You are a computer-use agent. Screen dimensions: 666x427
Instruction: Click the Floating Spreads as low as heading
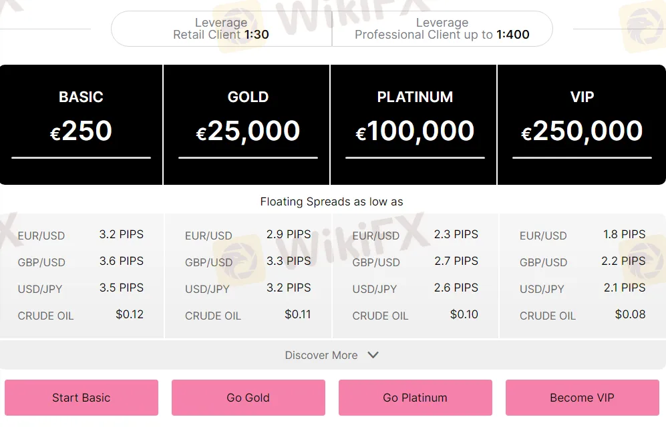coord(332,201)
